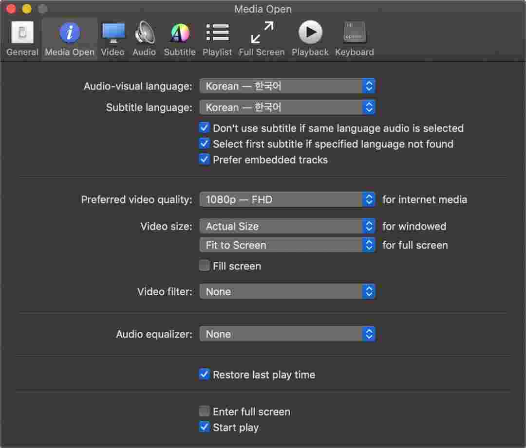This screenshot has width=526, height=448.
Task: Open the Playlist list icon
Action: coord(217,33)
